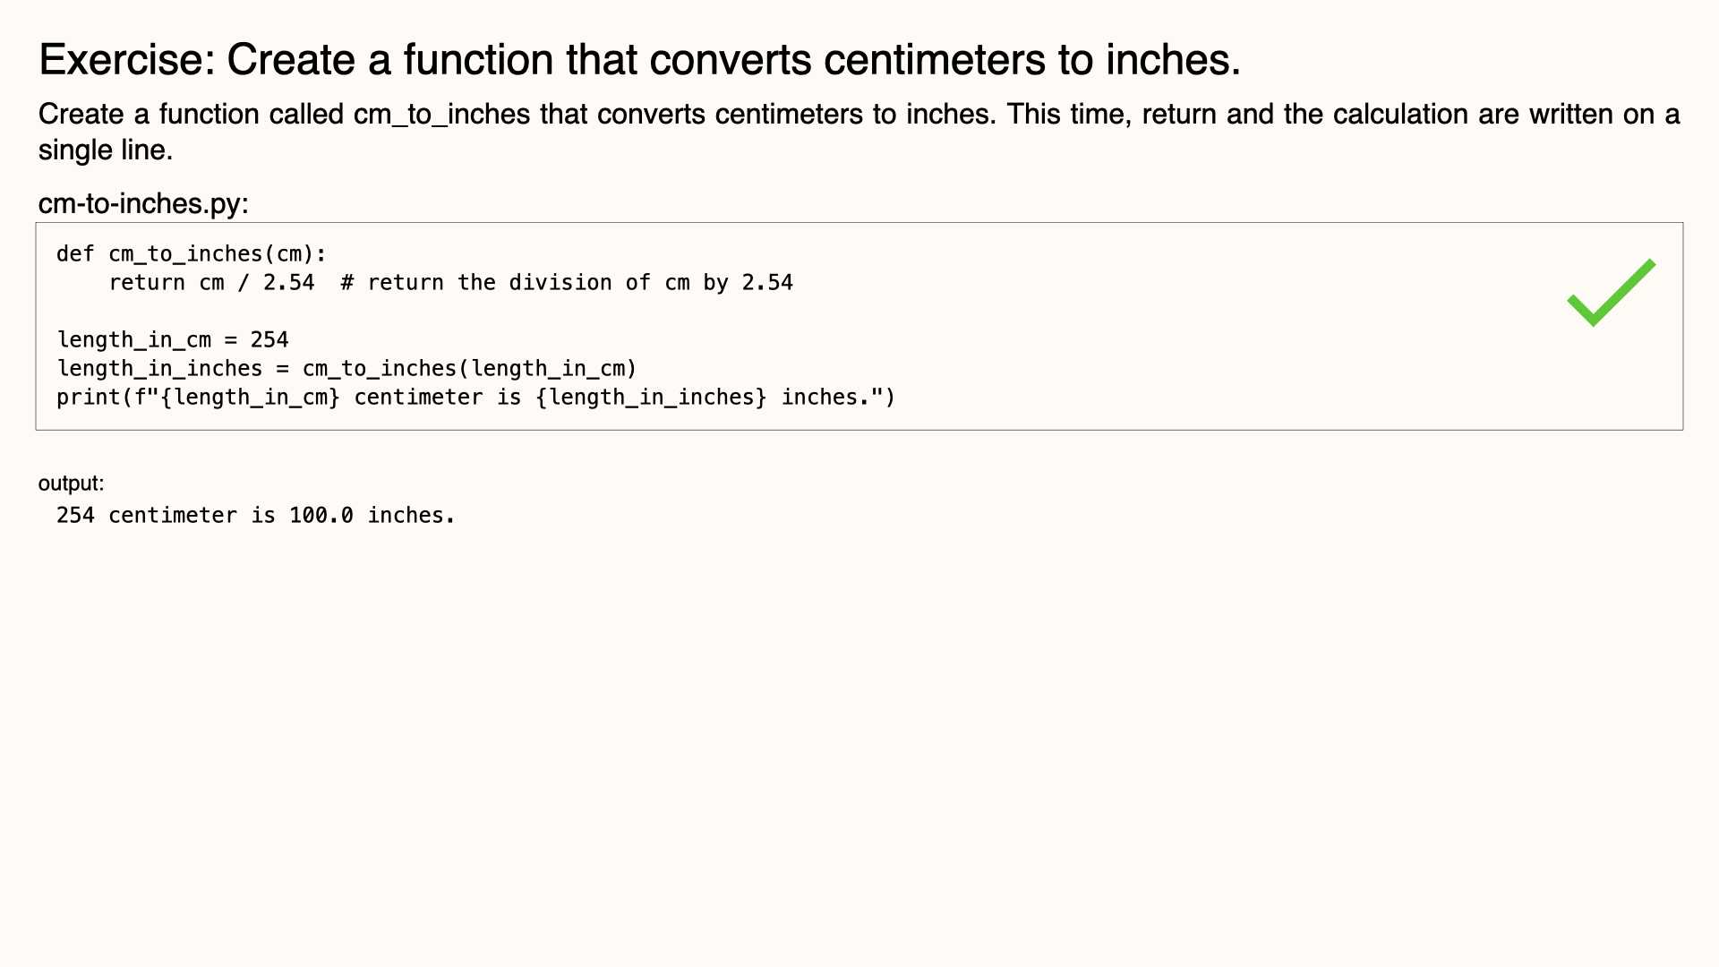Click the word 'single line.' in description

point(106,150)
